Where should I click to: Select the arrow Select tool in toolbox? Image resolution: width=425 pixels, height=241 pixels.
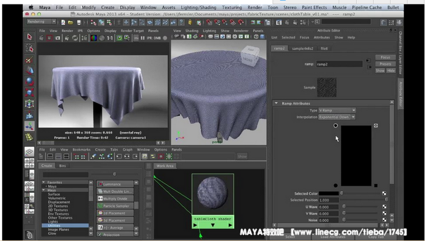click(29, 37)
